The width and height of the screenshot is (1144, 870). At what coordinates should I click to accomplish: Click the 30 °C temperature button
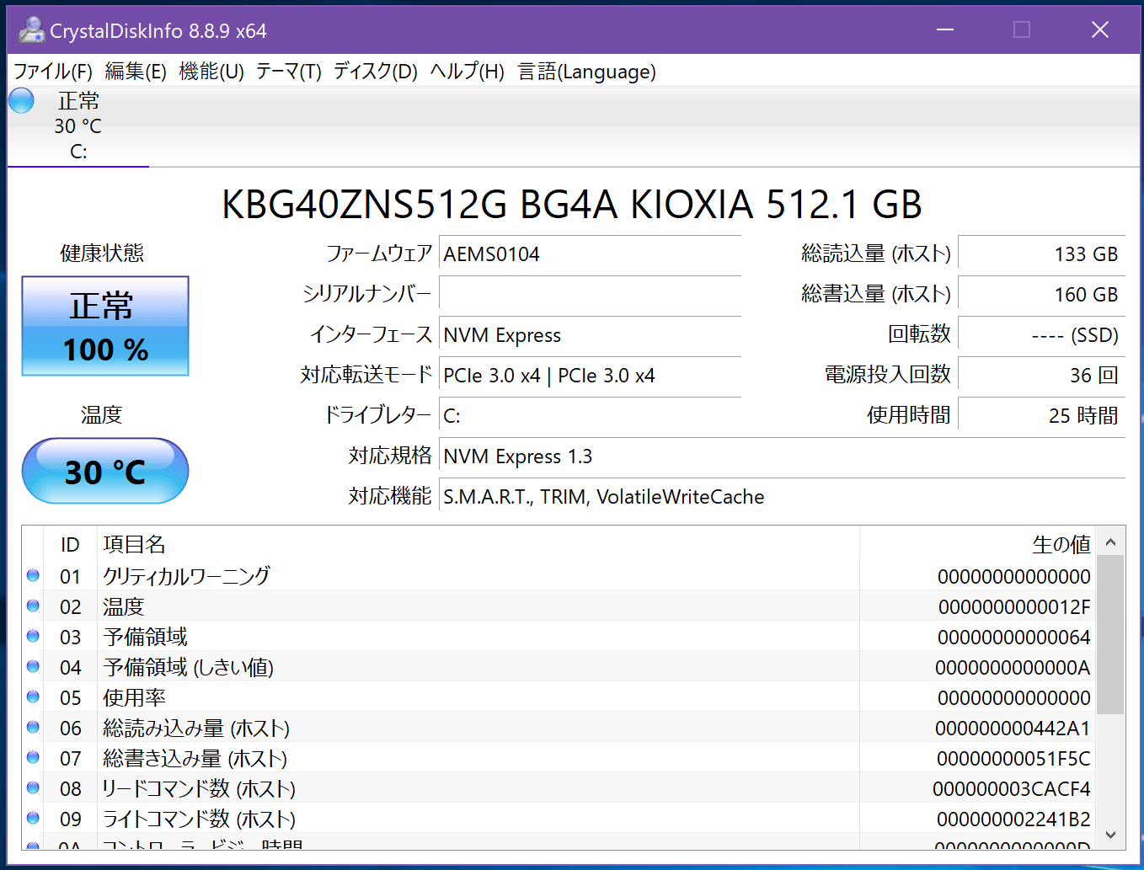tap(105, 471)
